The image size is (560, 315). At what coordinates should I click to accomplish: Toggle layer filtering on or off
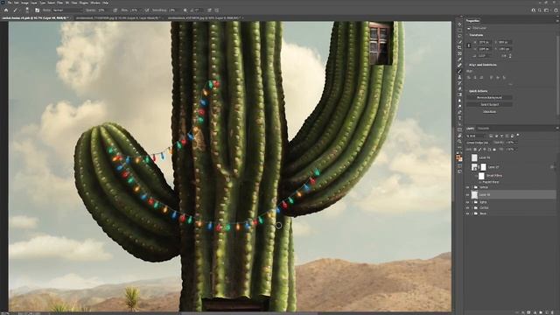[518, 136]
